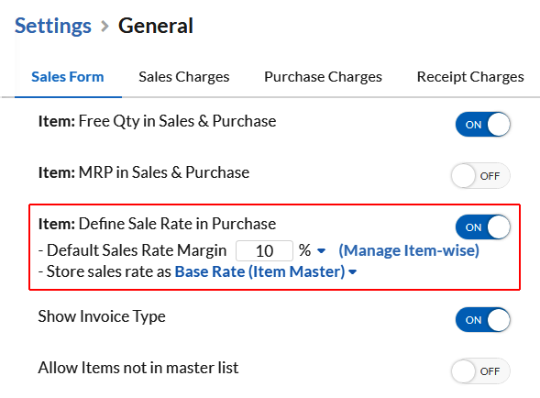The height and width of the screenshot is (398, 540).
Task: Click the breadcrumb chevron after Settings
Action: [105, 27]
